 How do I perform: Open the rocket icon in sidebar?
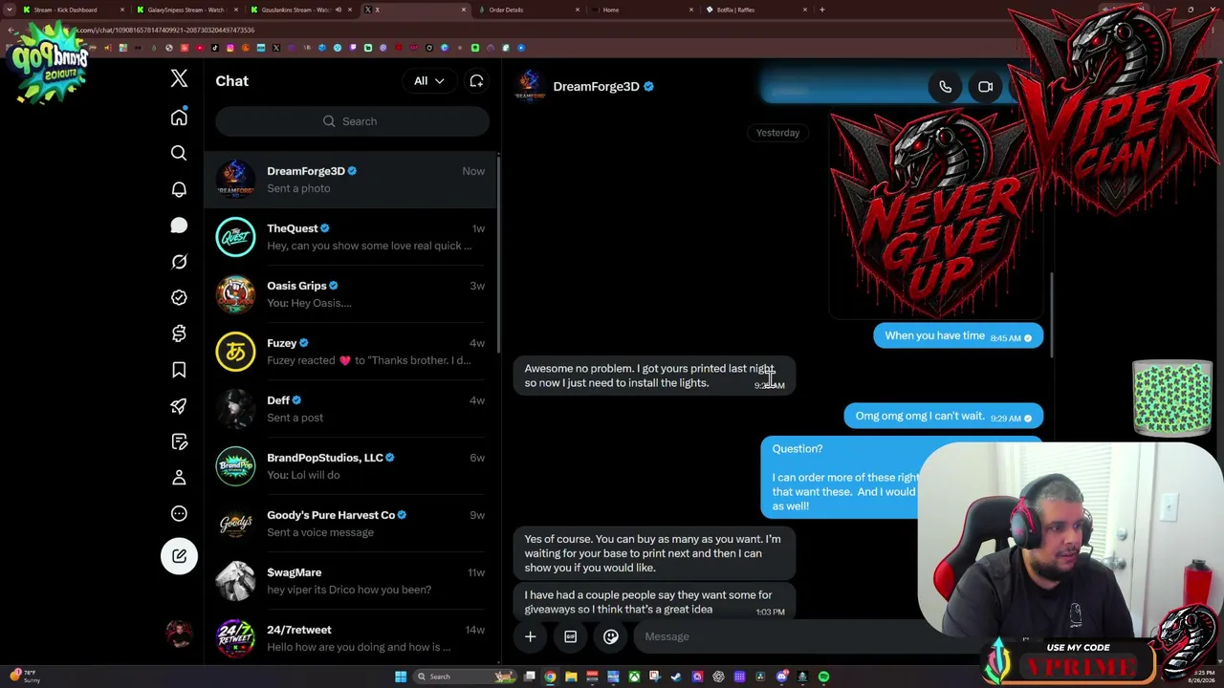pyautogui.click(x=179, y=406)
